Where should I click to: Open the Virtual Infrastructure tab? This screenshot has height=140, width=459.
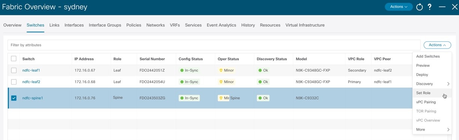click(x=305, y=25)
